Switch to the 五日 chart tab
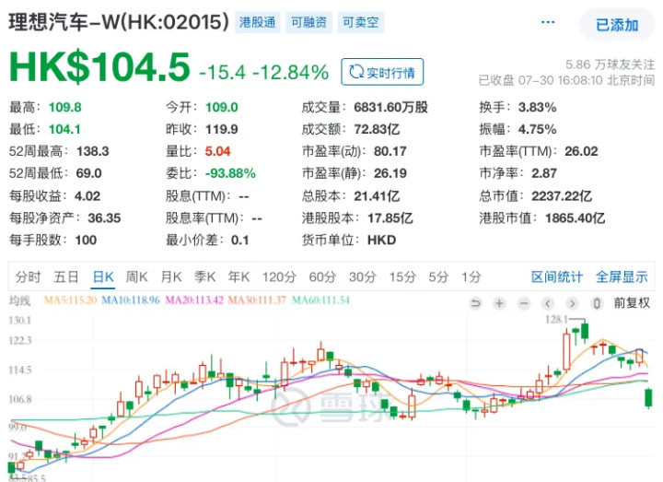The image size is (663, 482). click(66, 277)
